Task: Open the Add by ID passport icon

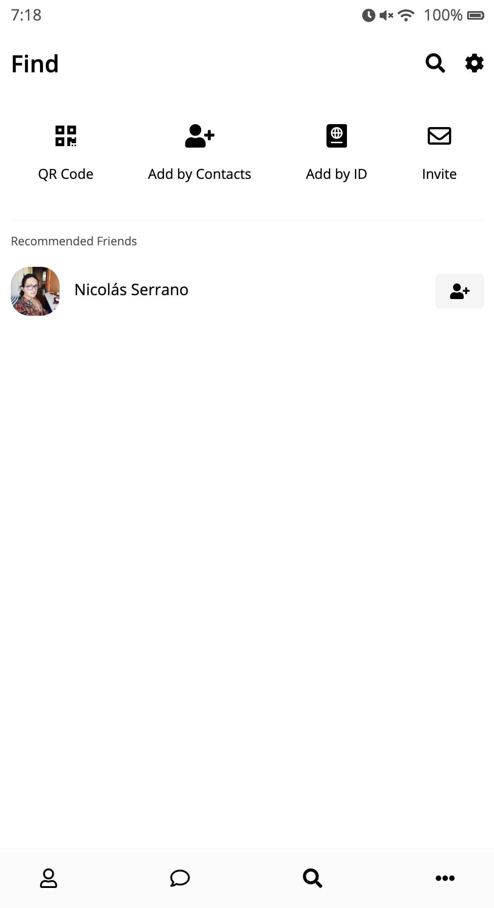Action: pyautogui.click(x=336, y=136)
